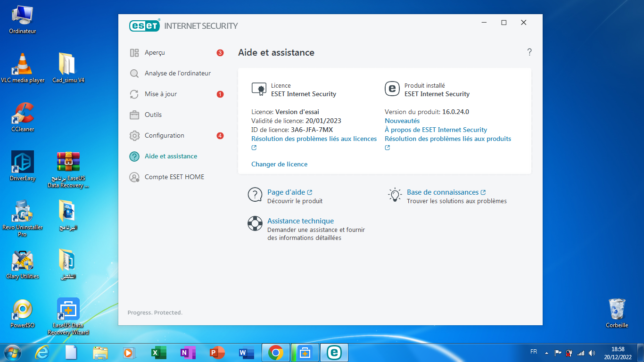
Task: Select the Corbeille recycle bin icon
Action: pyautogui.click(x=617, y=313)
